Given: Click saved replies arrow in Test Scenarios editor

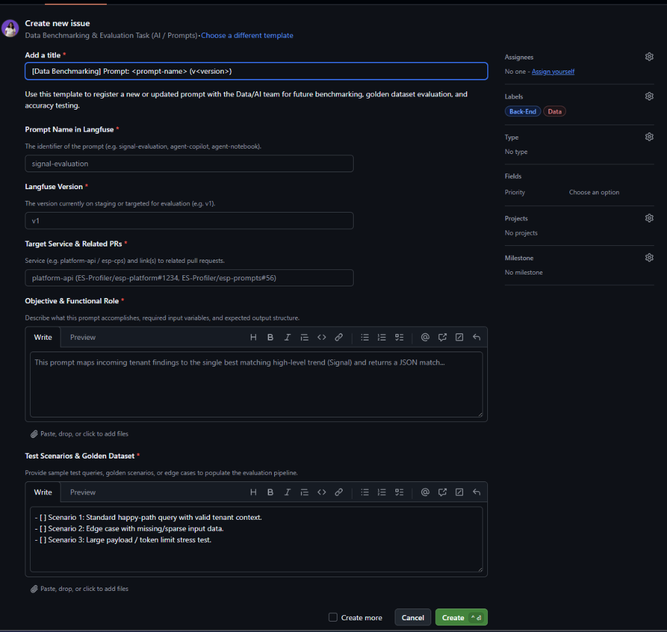Looking at the screenshot, I should coord(476,492).
